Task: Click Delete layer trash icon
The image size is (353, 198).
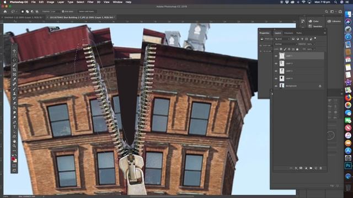Action: coord(321,168)
